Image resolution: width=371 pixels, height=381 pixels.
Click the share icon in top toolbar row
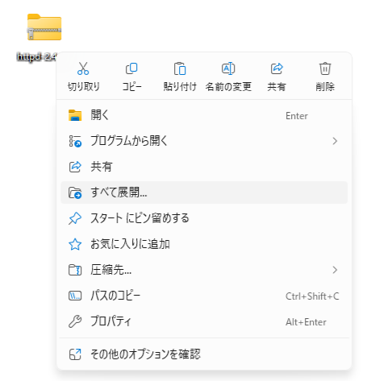tap(277, 68)
